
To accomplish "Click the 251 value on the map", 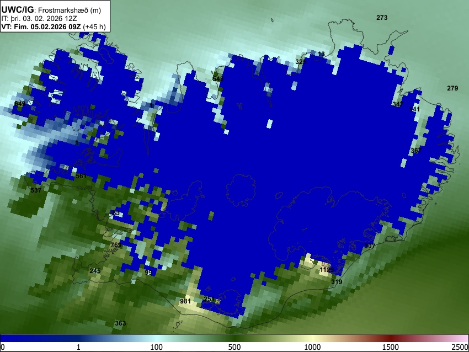I will coord(209,299).
